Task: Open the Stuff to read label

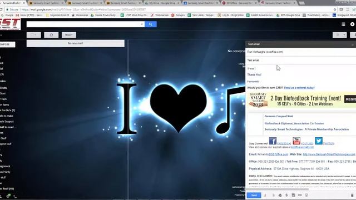Action: click(x=7, y=127)
